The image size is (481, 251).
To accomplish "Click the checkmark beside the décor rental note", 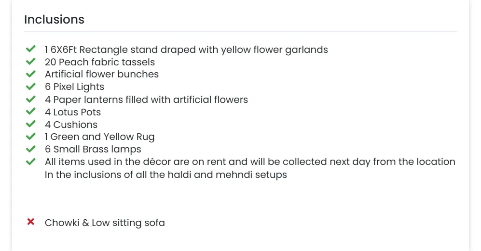I will point(31,162).
